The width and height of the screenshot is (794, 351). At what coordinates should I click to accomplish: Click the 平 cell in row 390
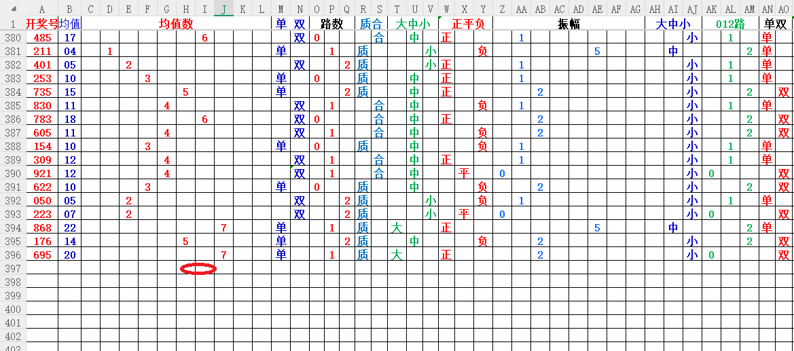pos(464,173)
